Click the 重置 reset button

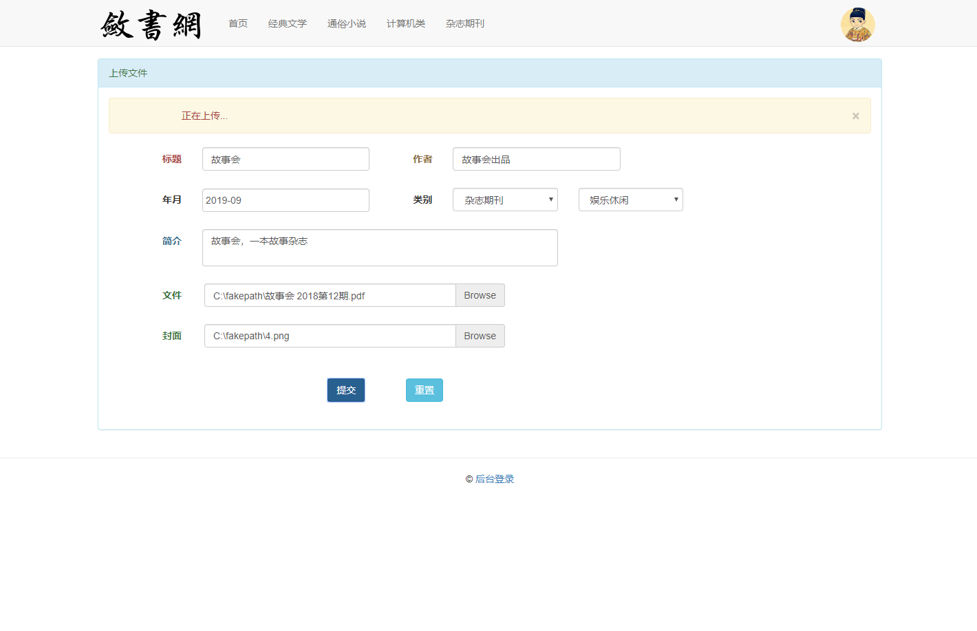(x=424, y=389)
